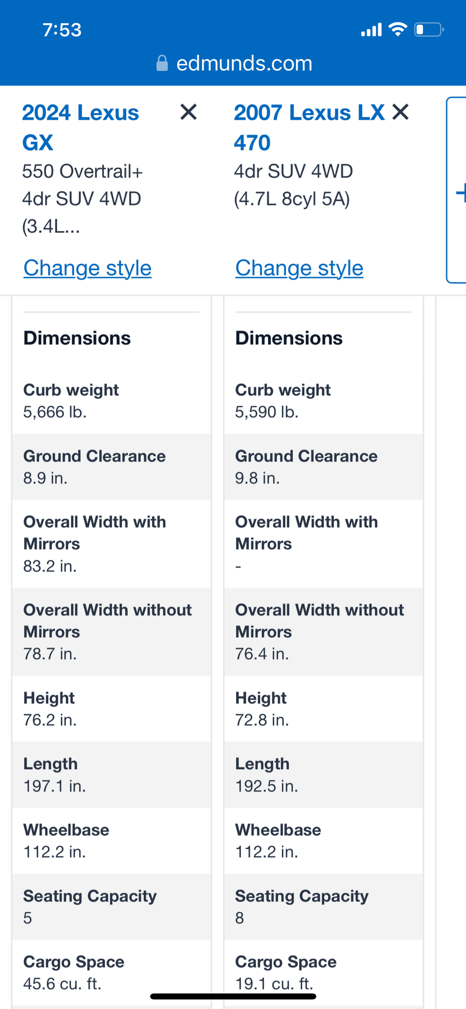Select LX 470 Dimensions section heading
This screenshot has width=466, height=1009.
(289, 338)
